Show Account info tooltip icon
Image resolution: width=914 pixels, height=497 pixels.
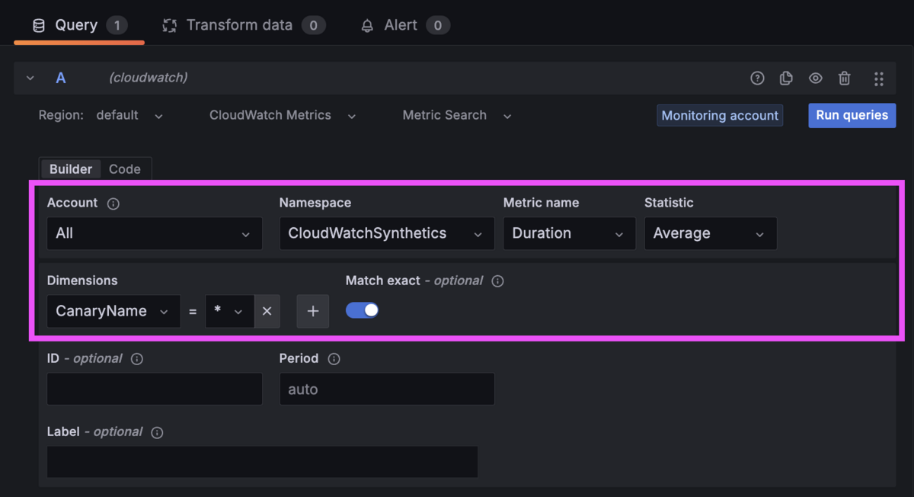[x=113, y=204]
